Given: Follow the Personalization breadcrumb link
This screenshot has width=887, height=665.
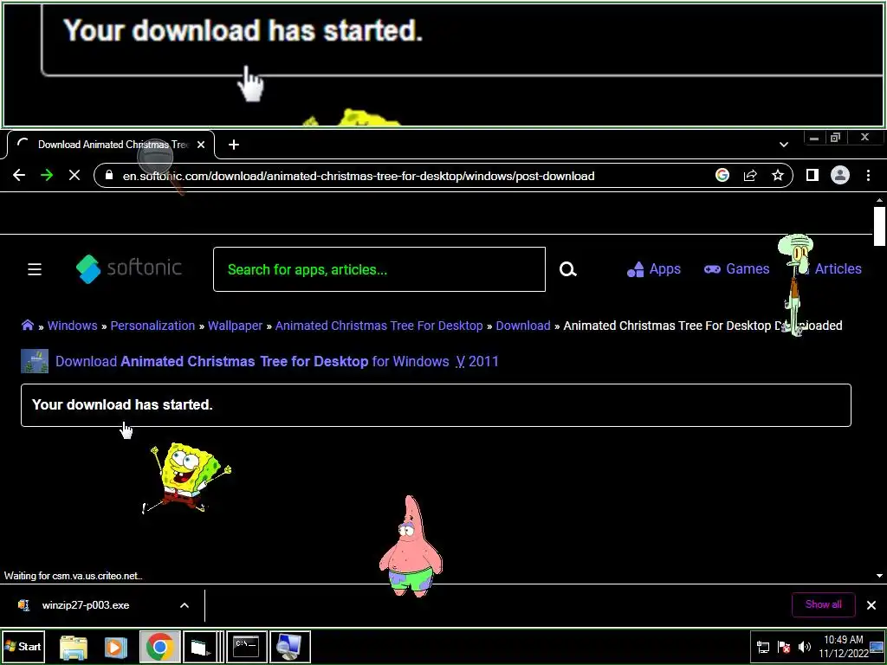Looking at the screenshot, I should 152,326.
